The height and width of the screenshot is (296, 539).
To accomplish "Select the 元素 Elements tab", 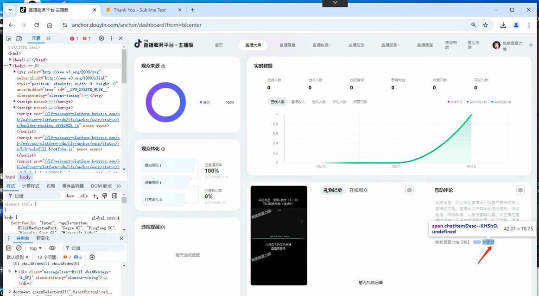I will click(36, 38).
